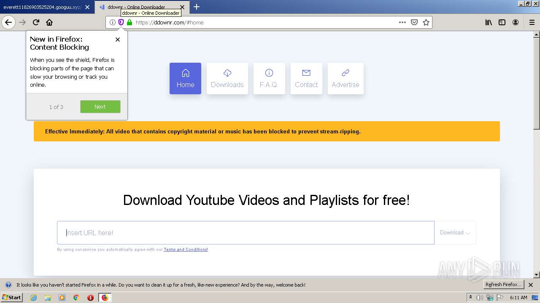540x303 pixels.
Task: Click the Refresh Firefox button
Action: [x=504, y=284]
